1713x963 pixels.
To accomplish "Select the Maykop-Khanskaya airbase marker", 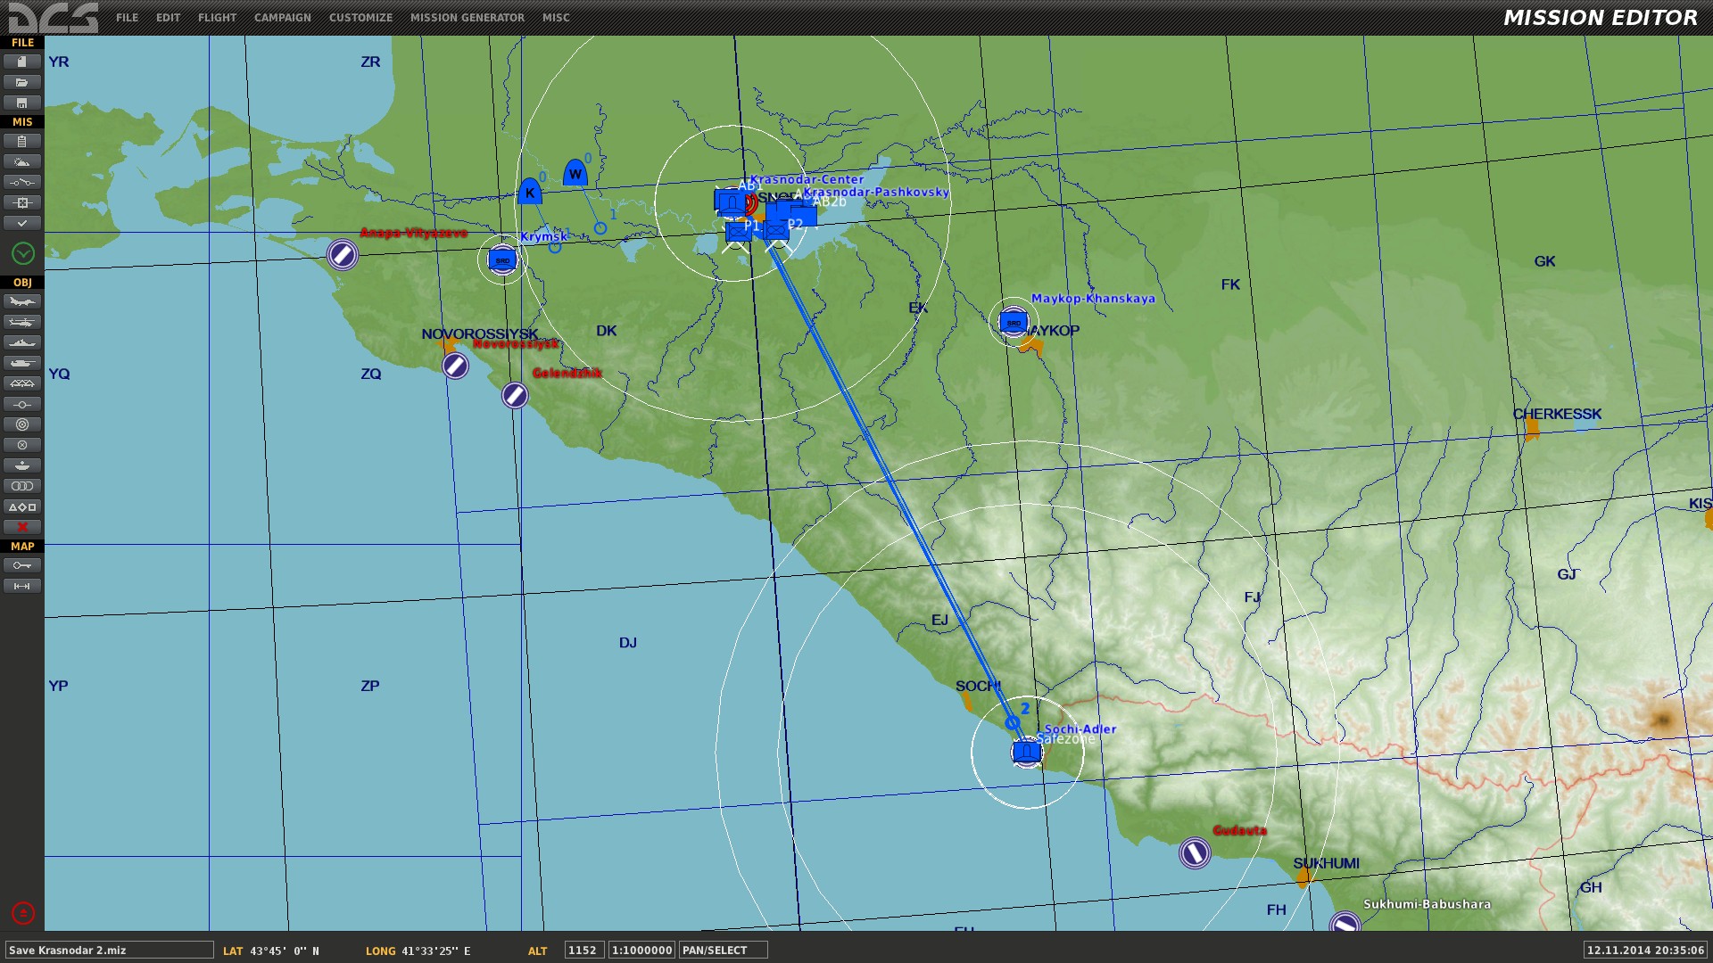I will 1014,322.
